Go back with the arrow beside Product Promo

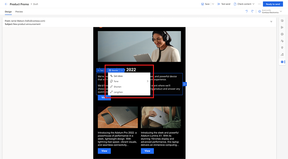pyautogui.click(x=6, y=4)
